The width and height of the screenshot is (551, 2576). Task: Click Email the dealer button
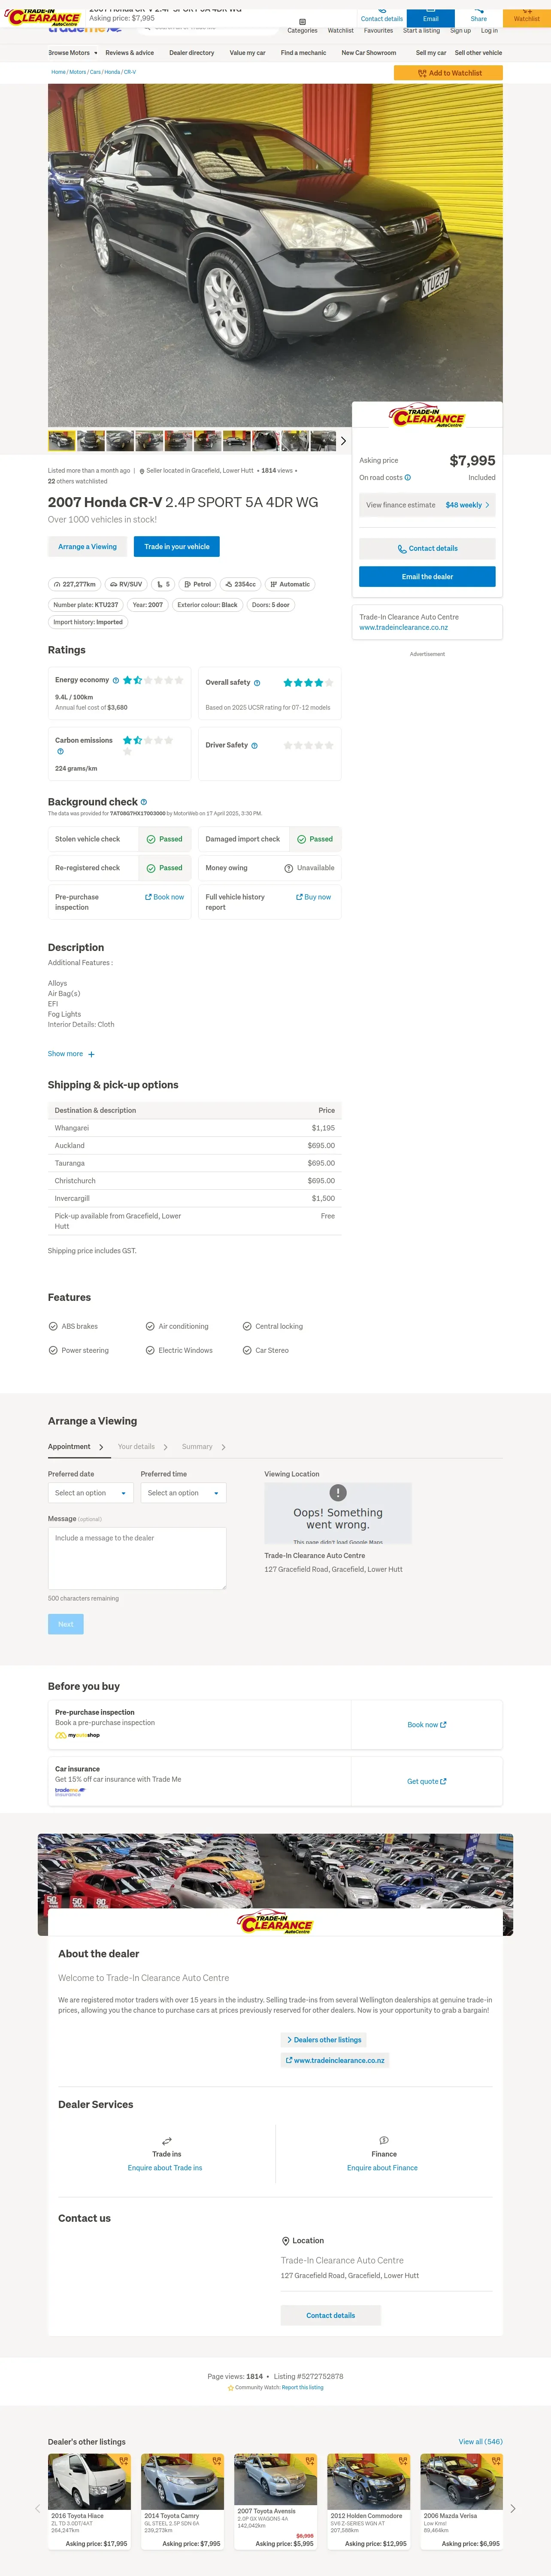pos(427,577)
